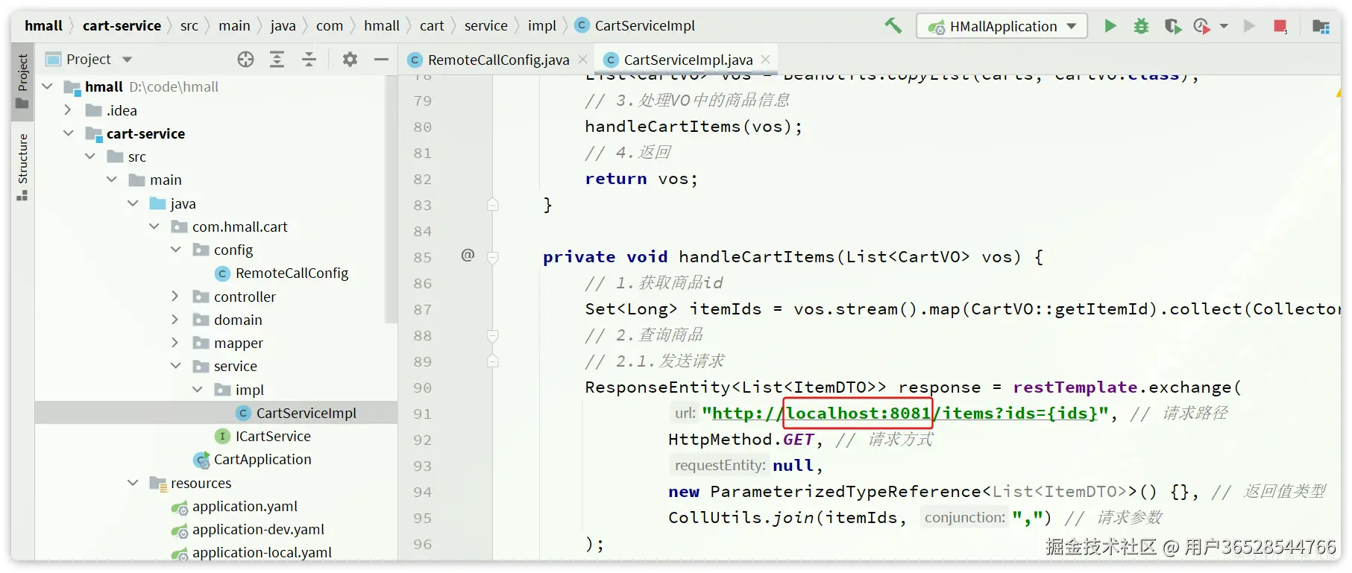The image size is (1352, 573).
Task: Expand the .idea folder
Action: tap(69, 110)
